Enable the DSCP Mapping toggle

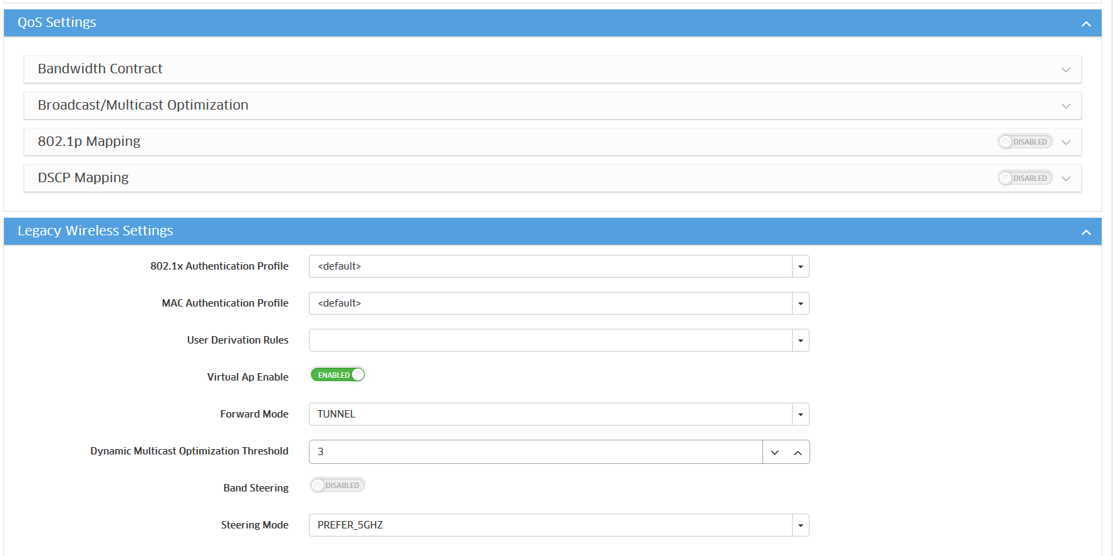pyautogui.click(x=1024, y=178)
